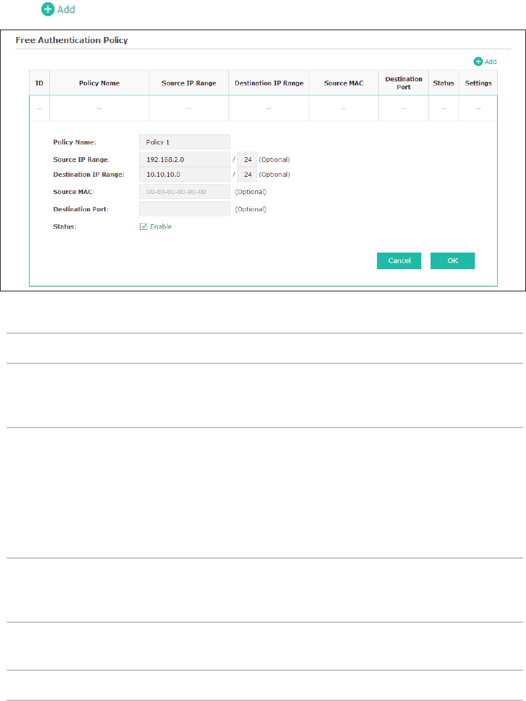
Task: Edit the Destination IP Range address field
Action: 185,174
